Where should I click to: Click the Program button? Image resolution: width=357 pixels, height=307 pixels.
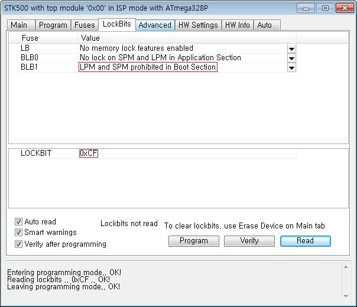tap(194, 241)
